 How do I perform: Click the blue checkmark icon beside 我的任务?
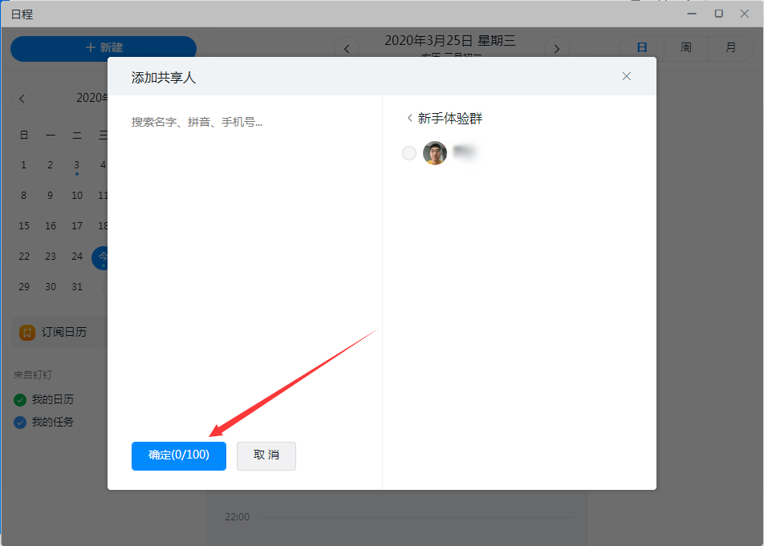click(x=19, y=422)
